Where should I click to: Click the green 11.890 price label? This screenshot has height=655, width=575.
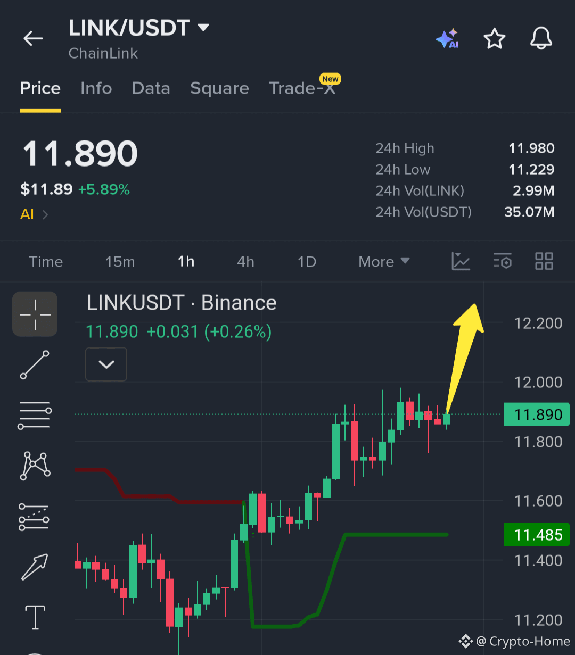click(537, 414)
